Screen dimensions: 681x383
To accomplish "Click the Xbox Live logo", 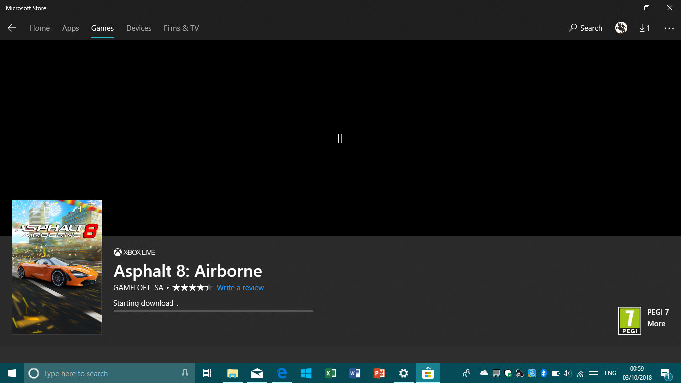I will tap(134, 252).
